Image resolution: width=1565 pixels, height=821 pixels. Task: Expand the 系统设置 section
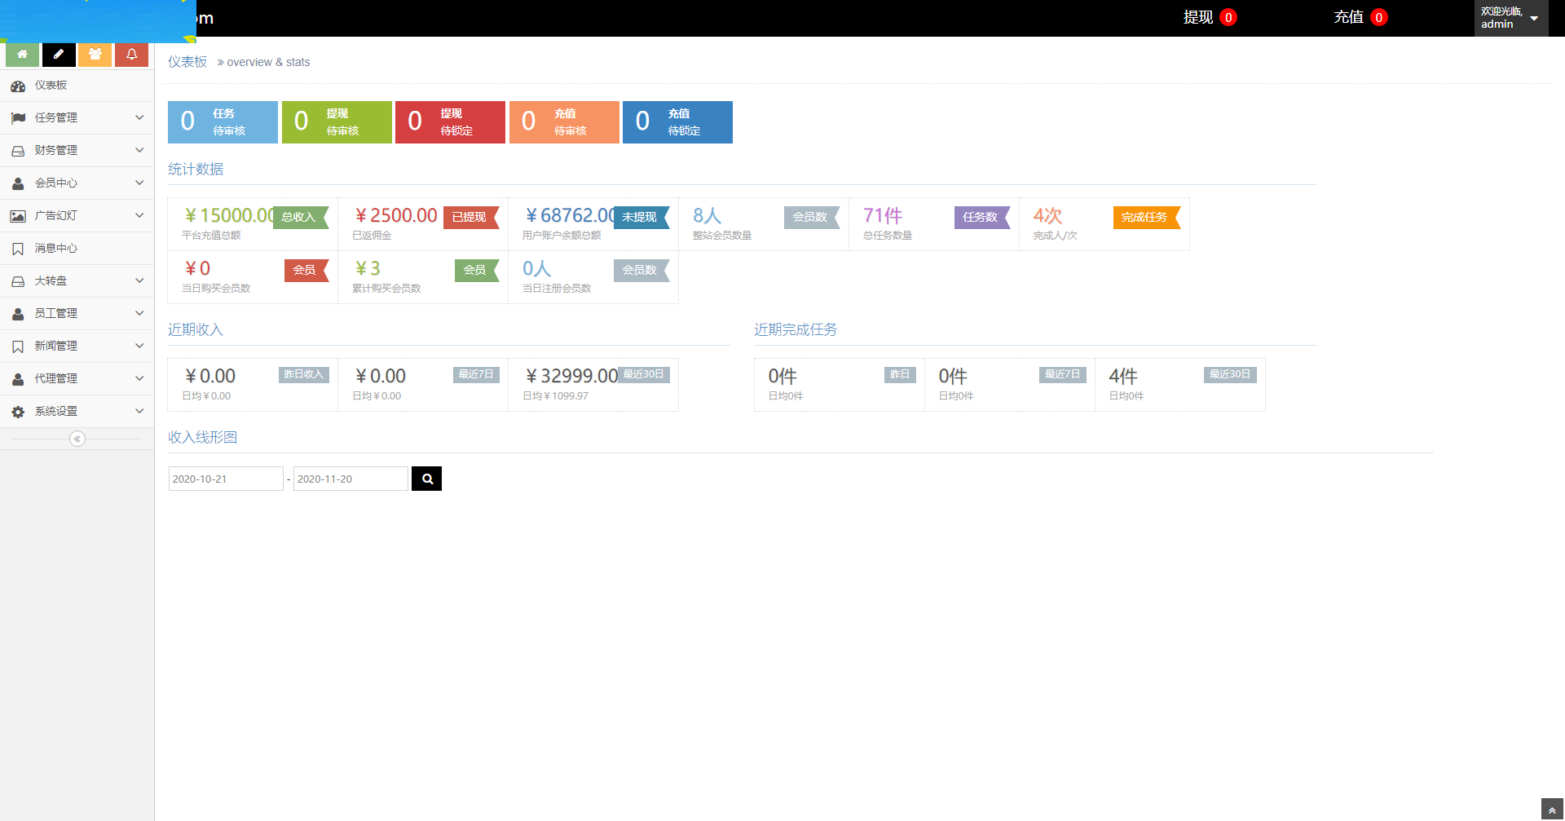[77, 411]
